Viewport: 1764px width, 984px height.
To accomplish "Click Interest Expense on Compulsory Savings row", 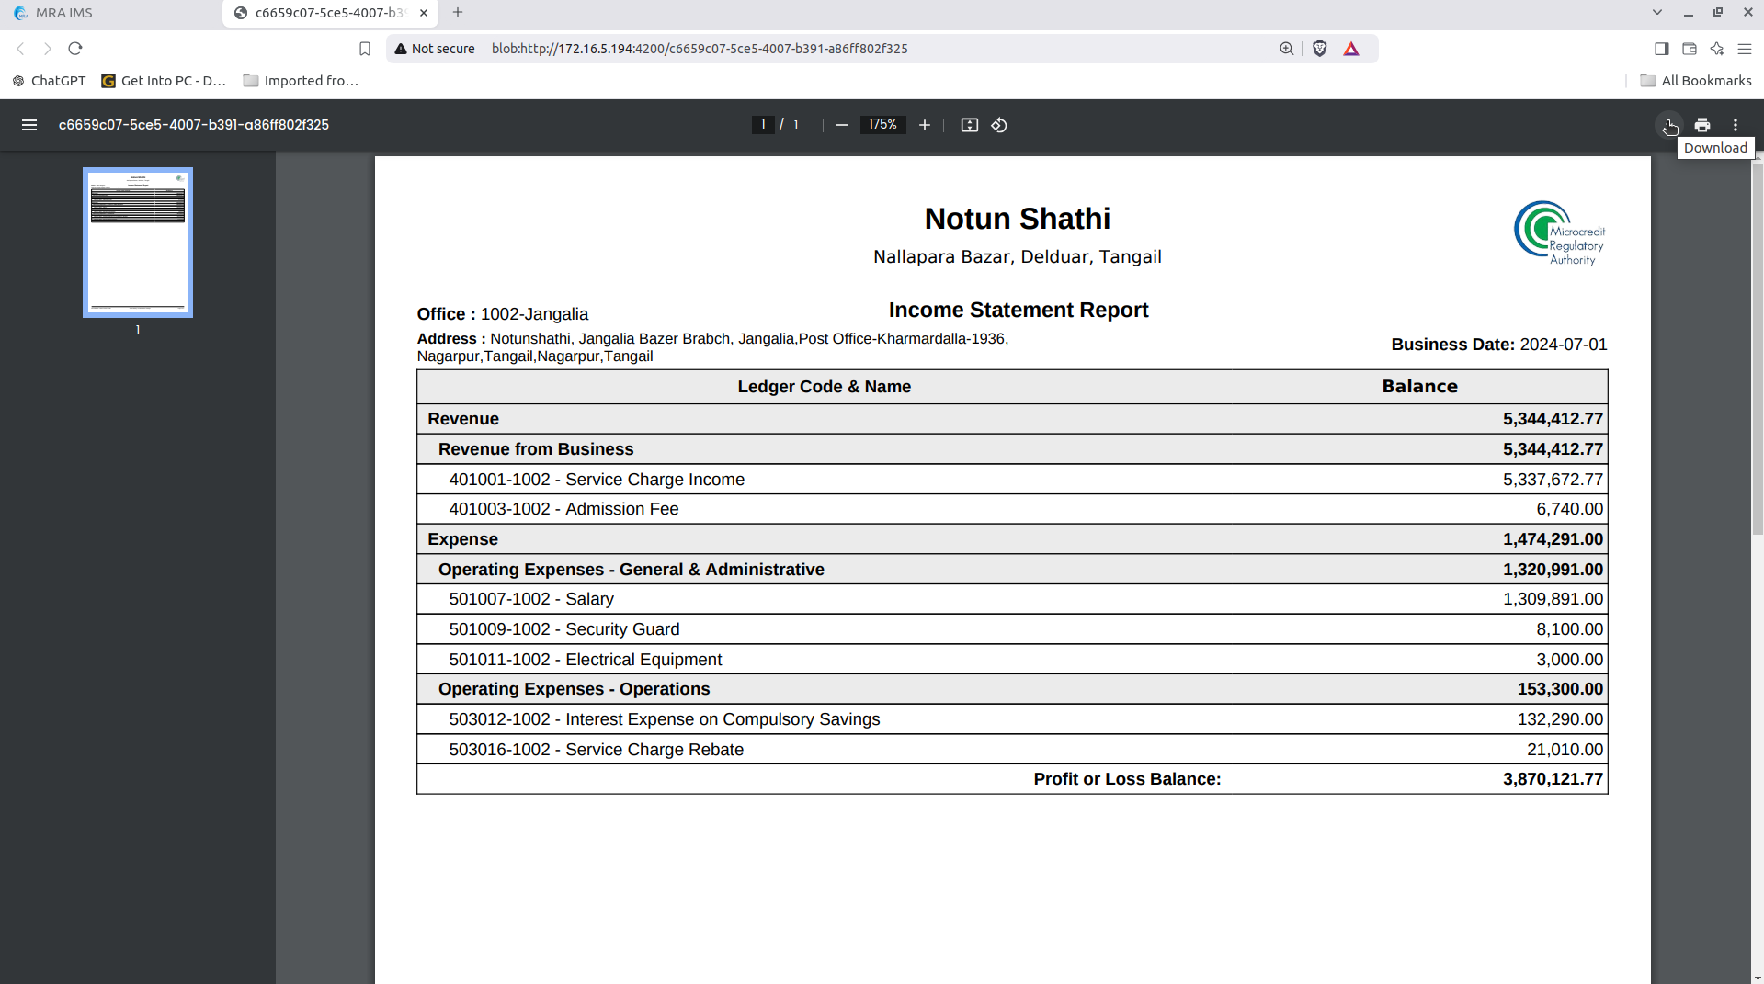I will click(1012, 719).
